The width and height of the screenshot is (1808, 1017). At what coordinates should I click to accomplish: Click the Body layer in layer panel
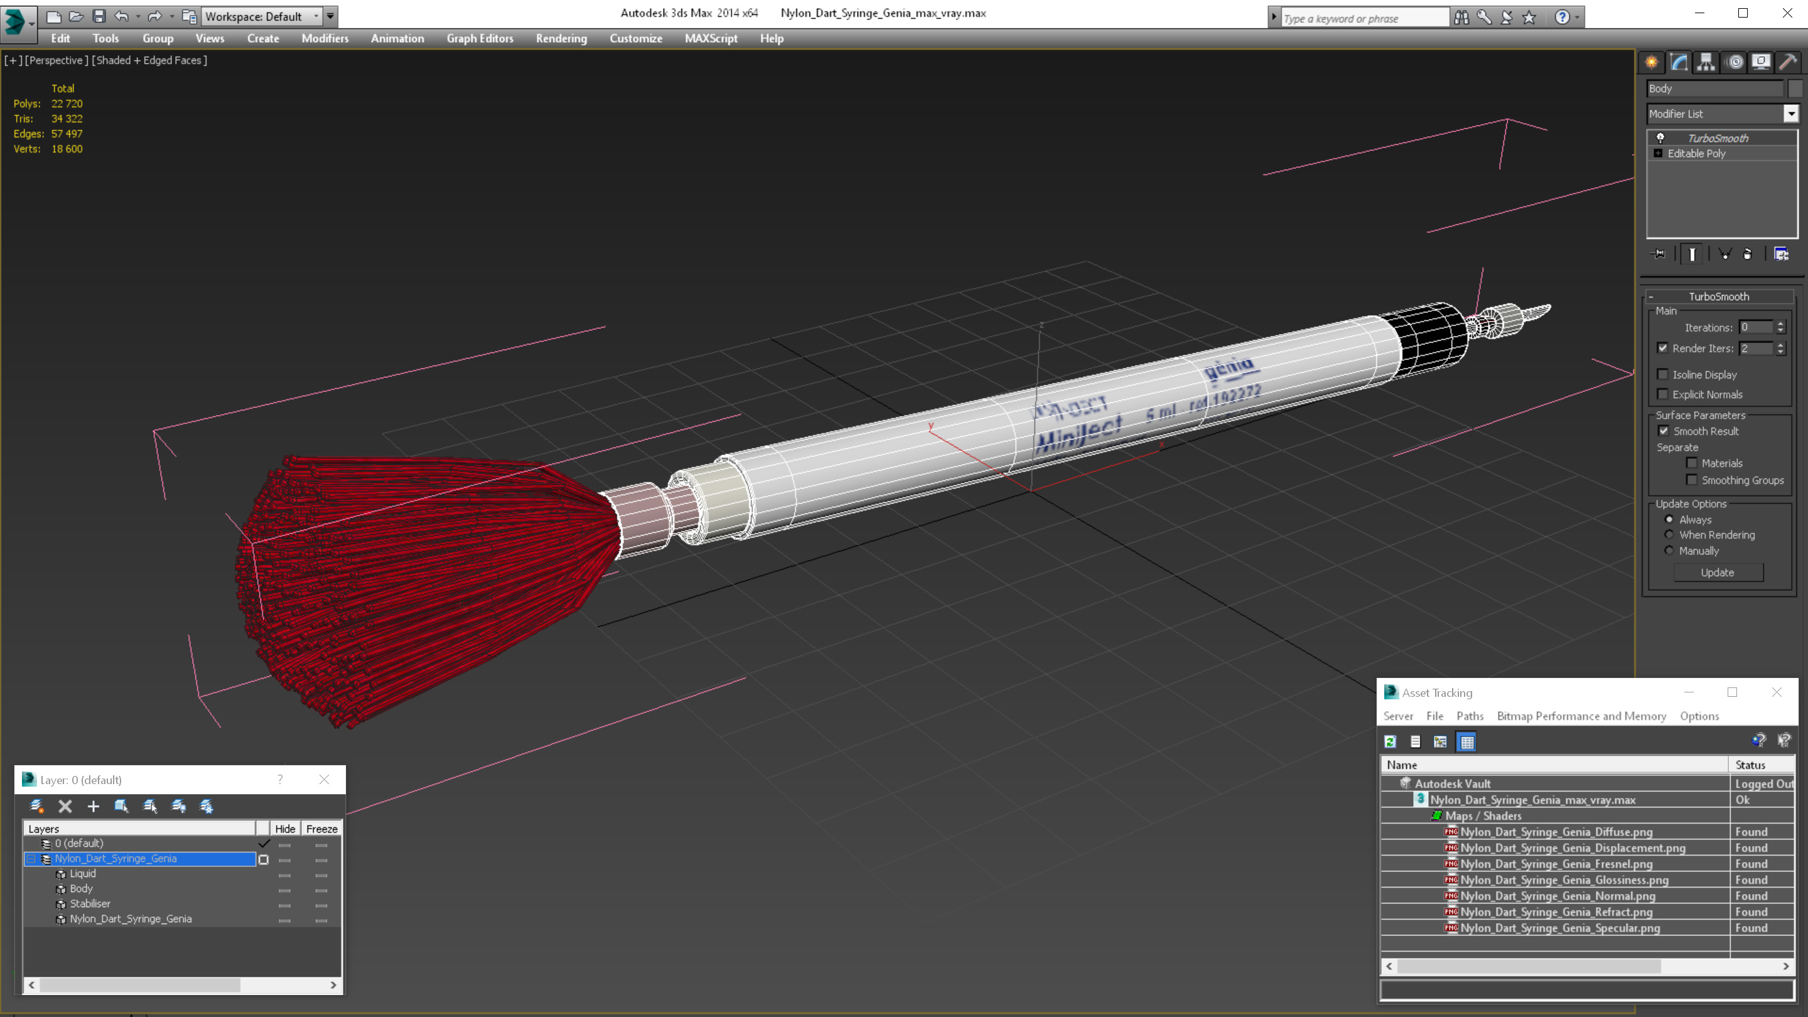click(x=82, y=889)
